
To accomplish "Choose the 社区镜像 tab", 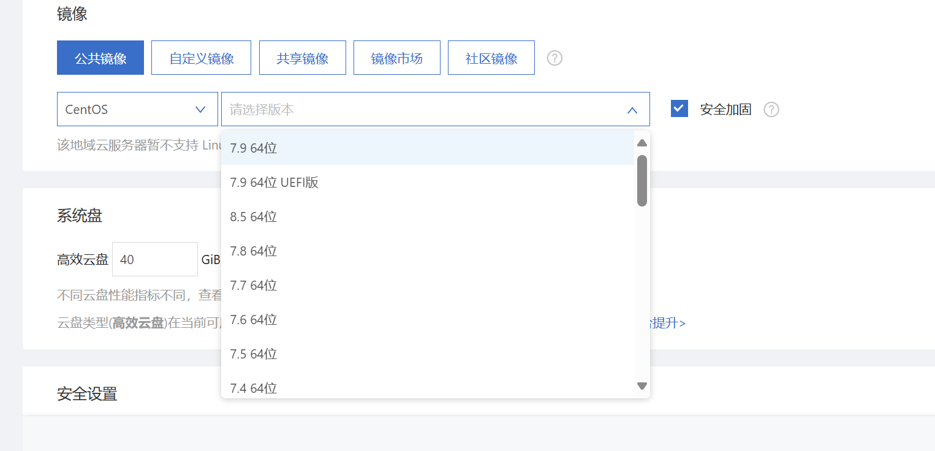I will pos(491,58).
